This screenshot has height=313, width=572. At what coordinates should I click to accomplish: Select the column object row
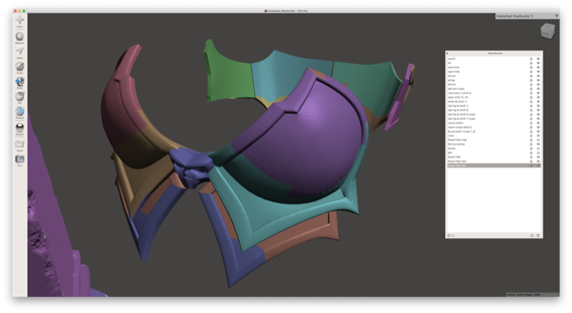tap(494, 59)
